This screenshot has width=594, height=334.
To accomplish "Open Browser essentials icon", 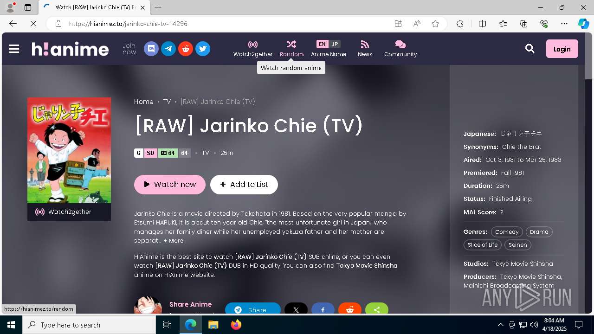I will click(544, 24).
